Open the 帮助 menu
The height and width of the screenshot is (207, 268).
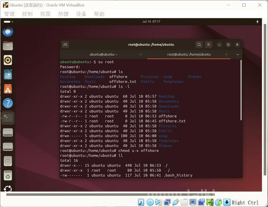tap(99, 14)
